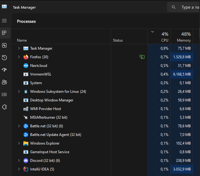Expand the Windows Subsystem for Linux group
The width and height of the screenshot is (200, 176).
pyautogui.click(x=19, y=92)
